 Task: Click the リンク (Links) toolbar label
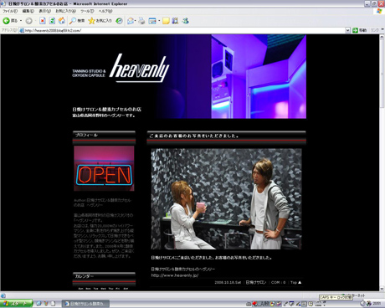(x=375, y=30)
